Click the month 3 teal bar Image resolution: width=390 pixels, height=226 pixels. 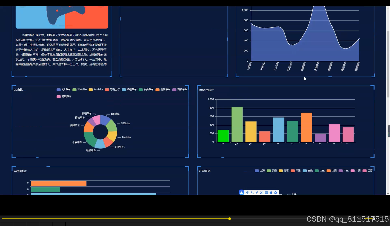tap(292, 131)
